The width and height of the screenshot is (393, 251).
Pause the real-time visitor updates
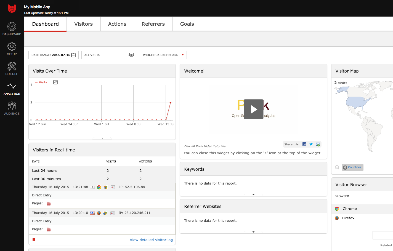[34, 239]
